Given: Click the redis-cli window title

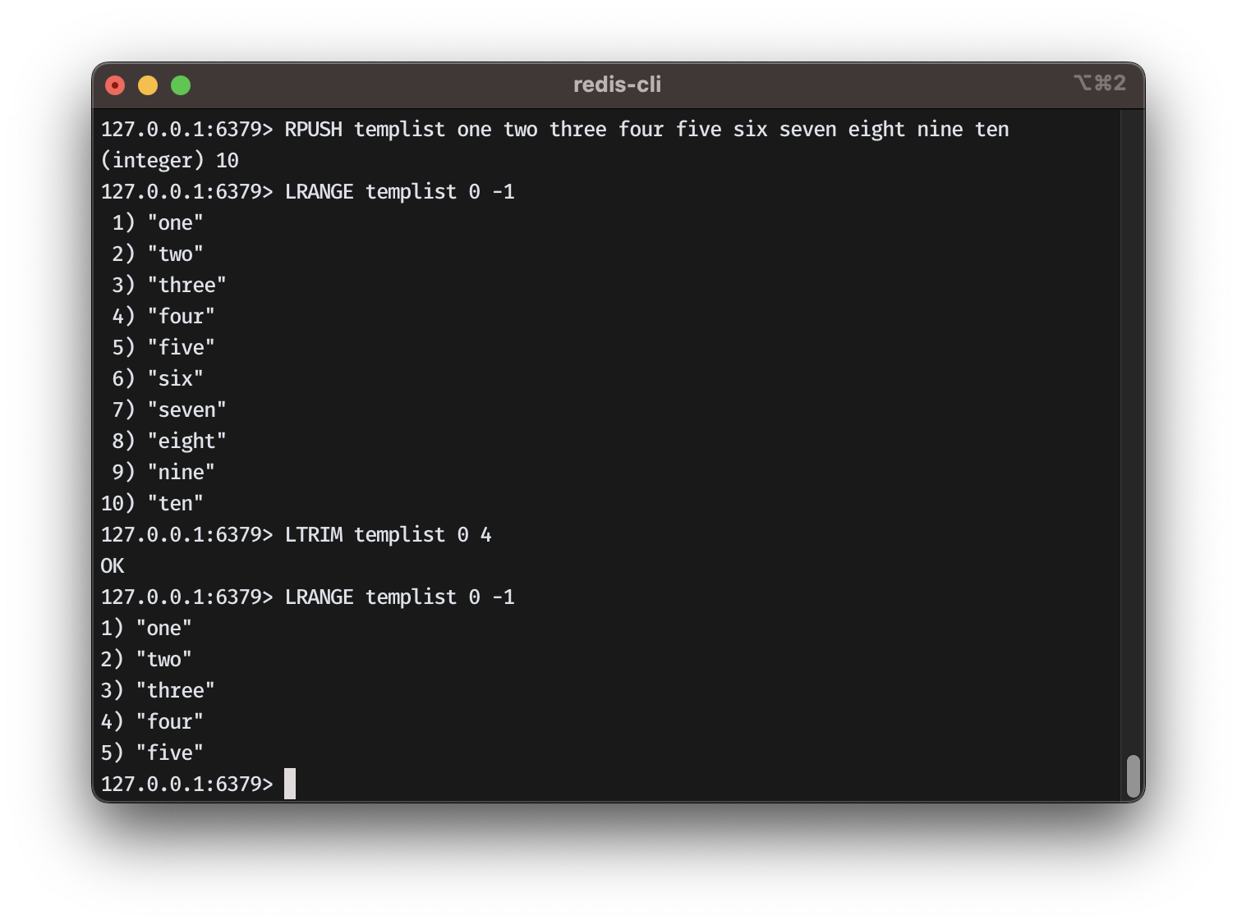Looking at the screenshot, I should [x=617, y=85].
